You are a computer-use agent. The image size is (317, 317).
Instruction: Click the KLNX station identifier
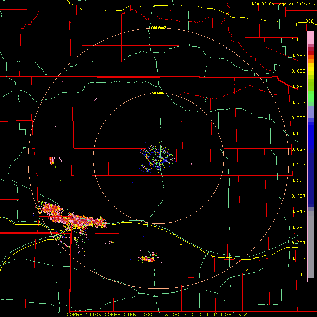pos(197,315)
